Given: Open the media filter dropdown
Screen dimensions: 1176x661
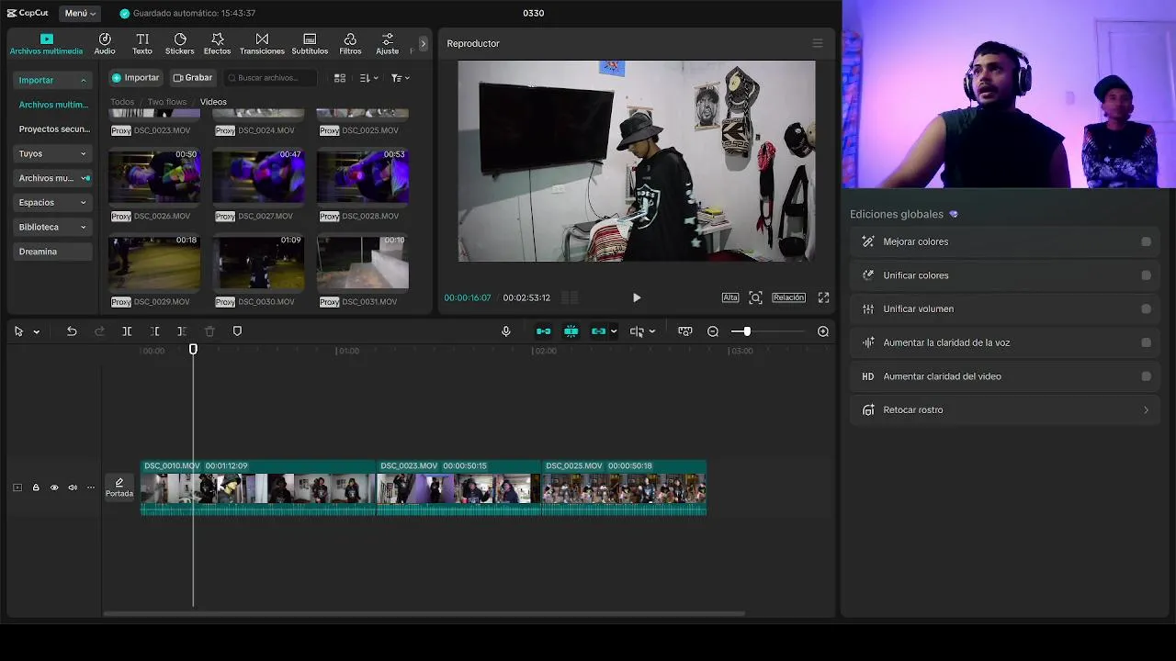Looking at the screenshot, I should pos(401,78).
